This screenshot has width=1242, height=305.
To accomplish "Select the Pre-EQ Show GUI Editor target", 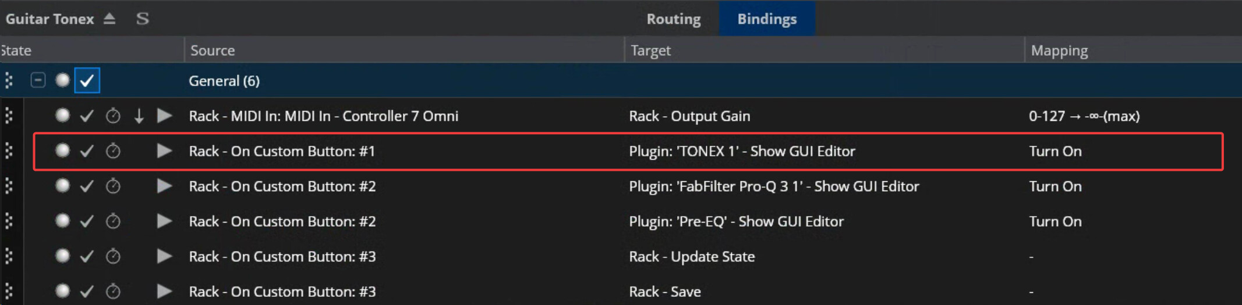I will pos(736,221).
